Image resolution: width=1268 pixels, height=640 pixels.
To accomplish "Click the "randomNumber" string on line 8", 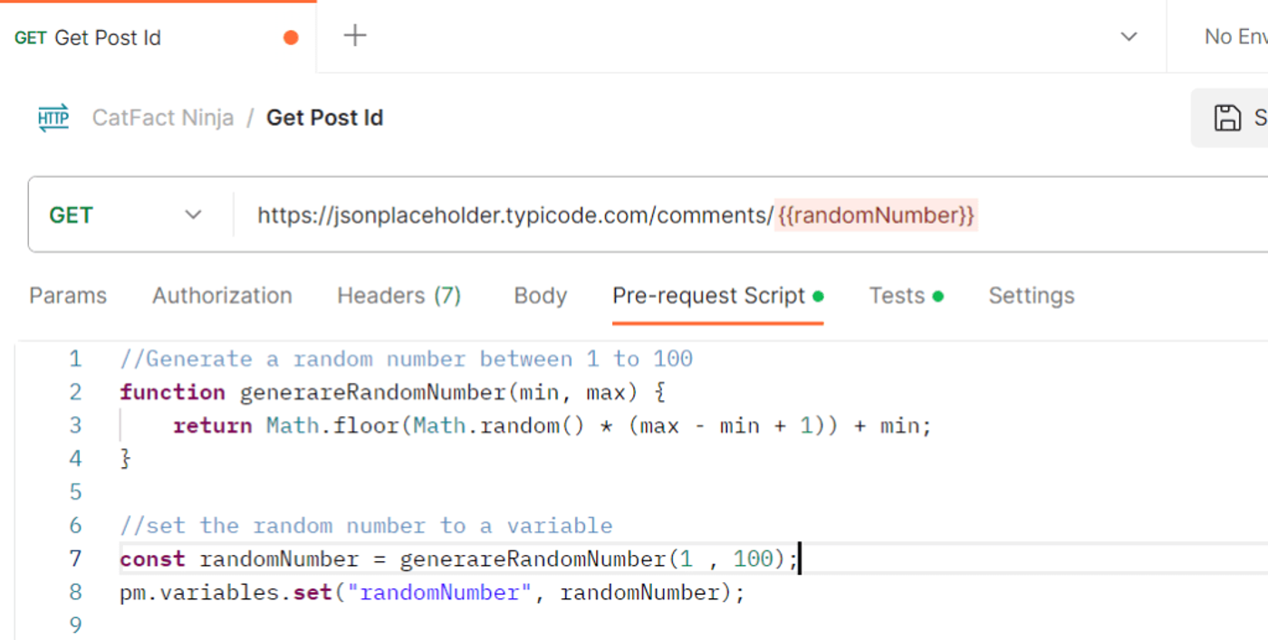I will [439, 593].
